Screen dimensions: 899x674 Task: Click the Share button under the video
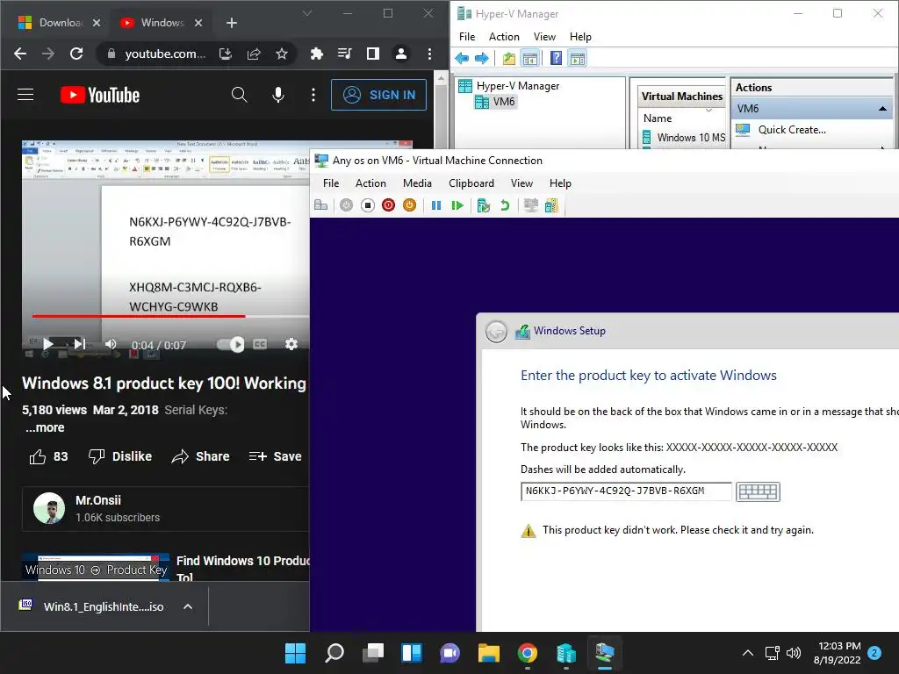201,456
